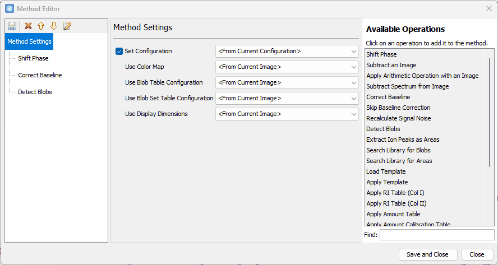Open the Set Configuration dropdown
Image resolution: width=498 pixels, height=265 pixels.
[287, 52]
